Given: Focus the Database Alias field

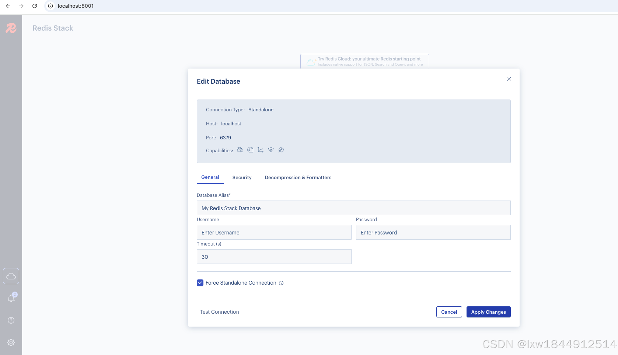Looking at the screenshot, I should click(x=354, y=208).
